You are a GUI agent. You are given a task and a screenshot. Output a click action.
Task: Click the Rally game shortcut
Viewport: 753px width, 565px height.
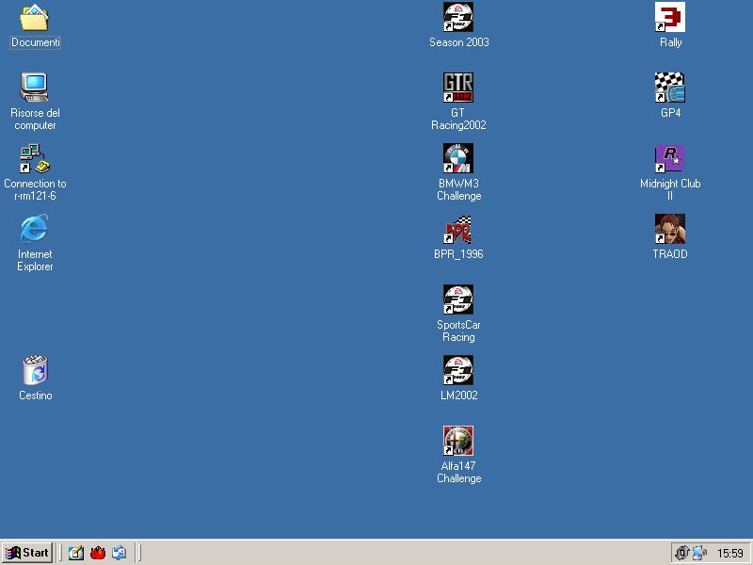click(670, 17)
